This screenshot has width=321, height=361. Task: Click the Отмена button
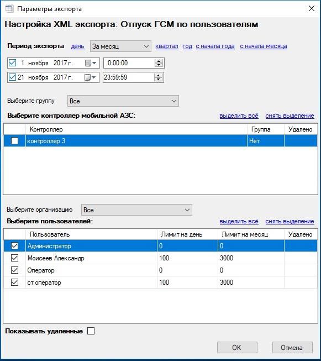[x=292, y=347]
